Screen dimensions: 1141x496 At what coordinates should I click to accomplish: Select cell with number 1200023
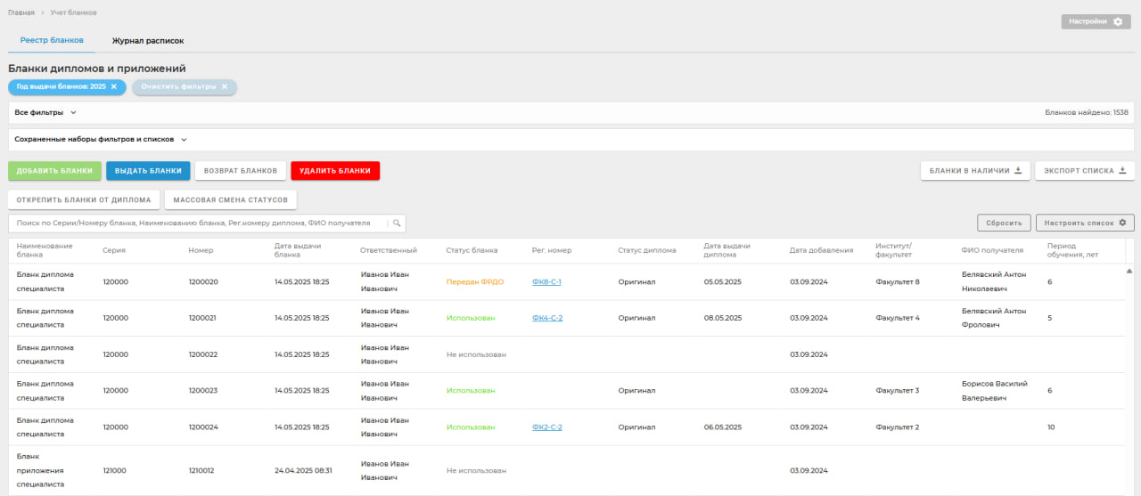point(203,391)
